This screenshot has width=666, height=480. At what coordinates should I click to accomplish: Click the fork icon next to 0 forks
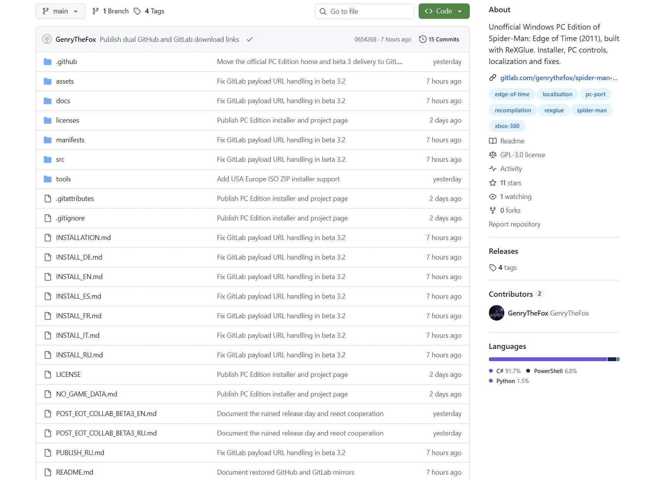[492, 210]
